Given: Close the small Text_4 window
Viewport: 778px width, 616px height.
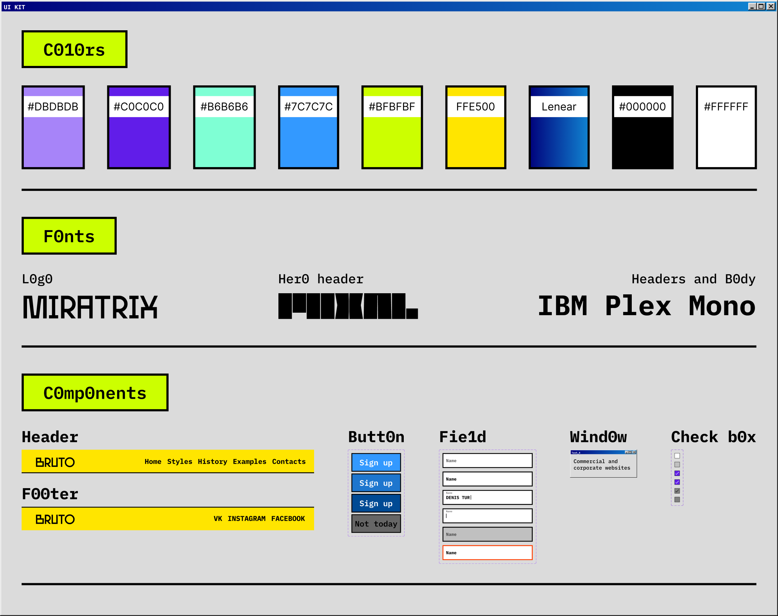Looking at the screenshot, I should tap(634, 452).
